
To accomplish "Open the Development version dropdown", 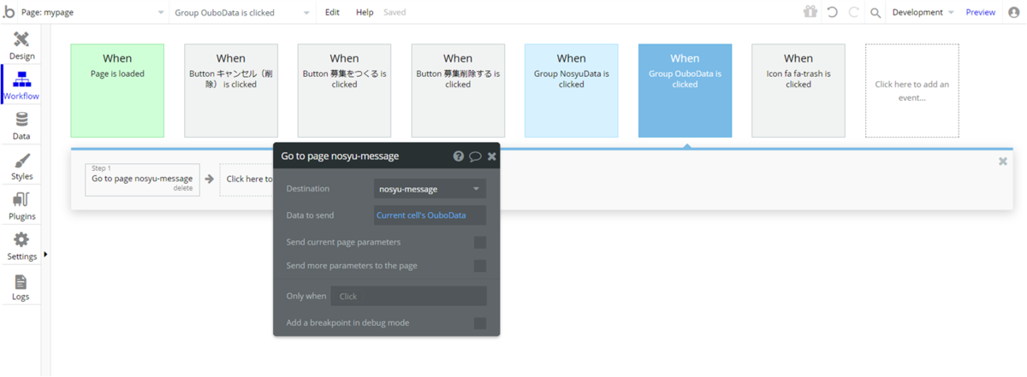I will click(x=923, y=12).
